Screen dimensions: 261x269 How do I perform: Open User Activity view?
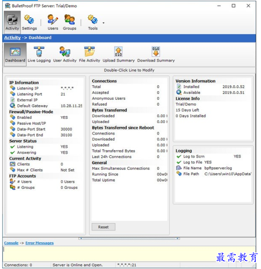tap(65, 54)
